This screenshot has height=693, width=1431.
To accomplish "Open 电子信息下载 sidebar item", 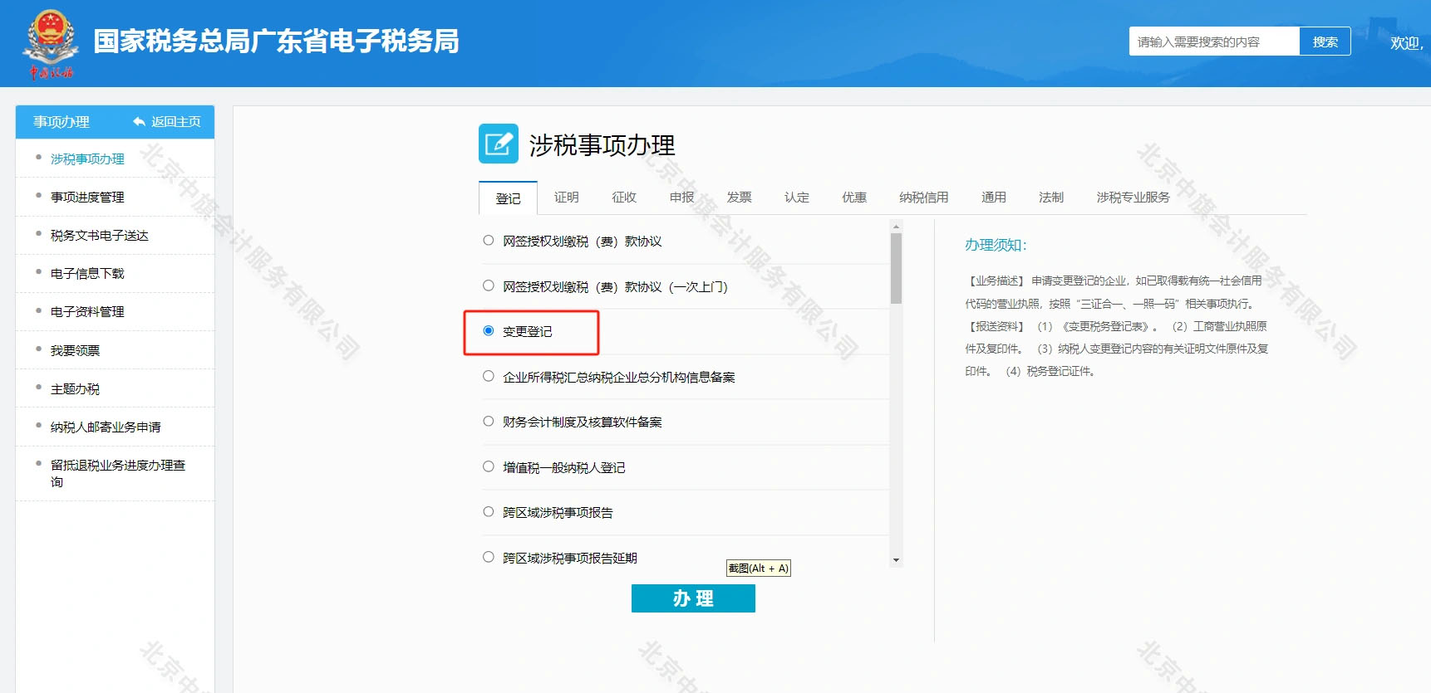I will pyautogui.click(x=87, y=274).
